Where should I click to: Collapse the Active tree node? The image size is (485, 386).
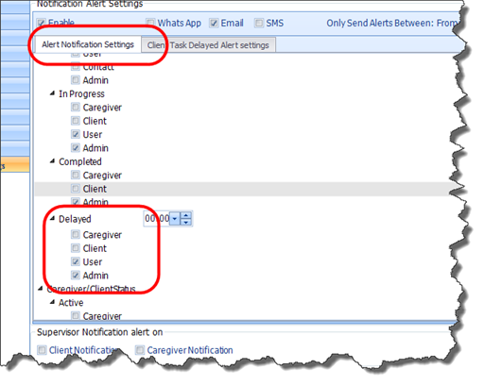(52, 302)
